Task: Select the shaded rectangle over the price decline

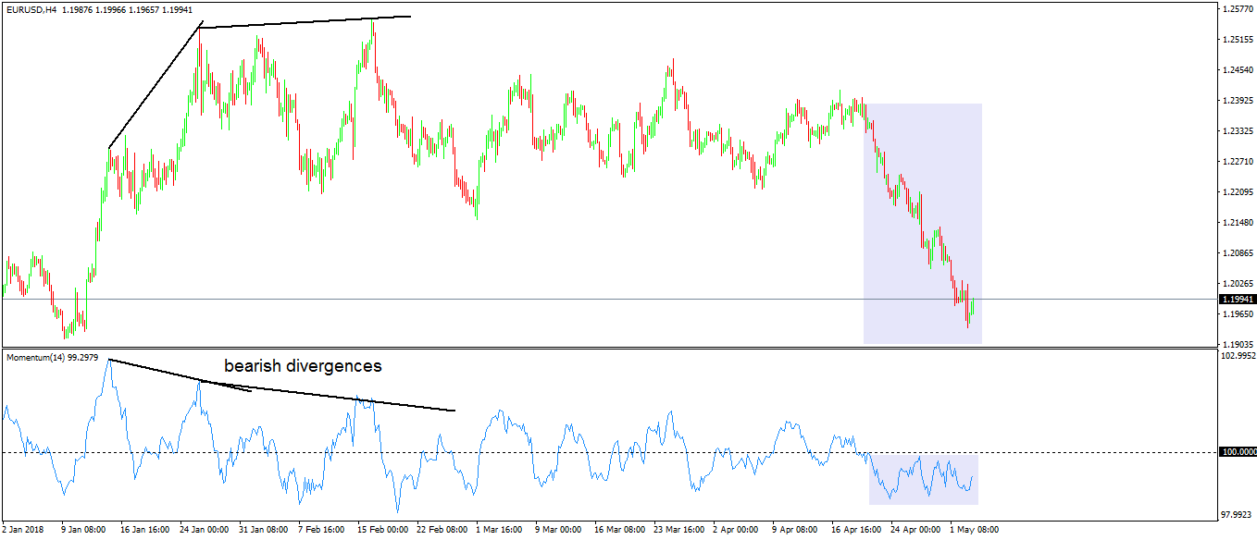Action: point(923,224)
